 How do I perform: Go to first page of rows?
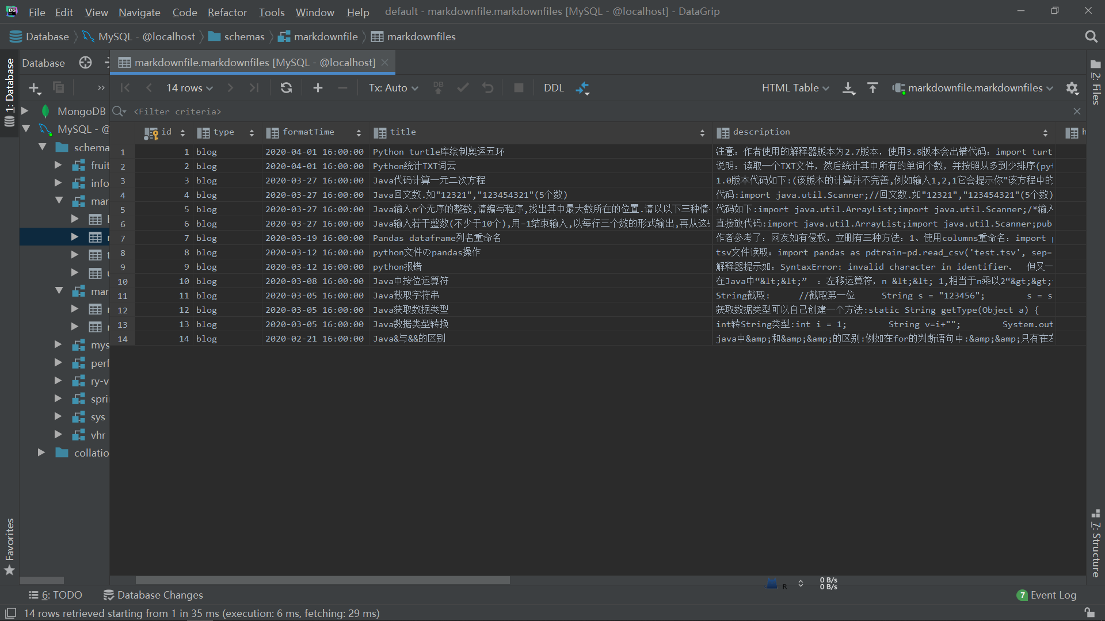125,87
